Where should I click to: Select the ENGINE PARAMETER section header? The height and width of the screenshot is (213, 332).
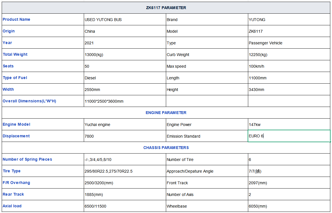point(166,113)
